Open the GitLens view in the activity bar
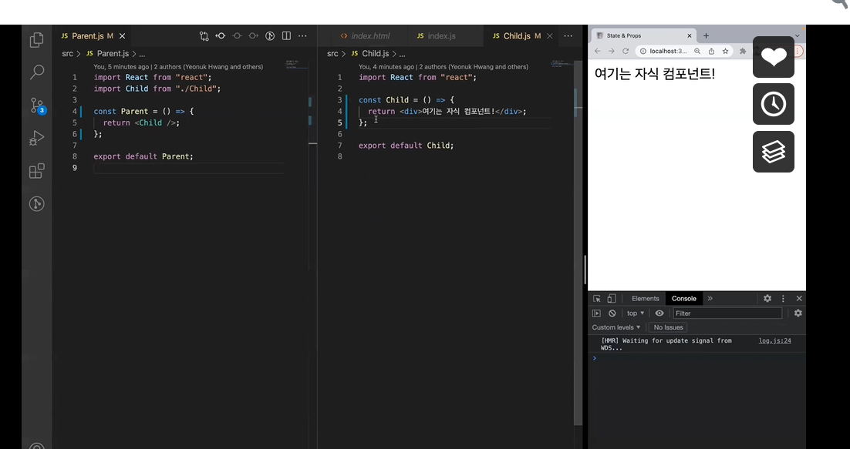Viewport: 850px width, 449px height. pyautogui.click(x=36, y=204)
